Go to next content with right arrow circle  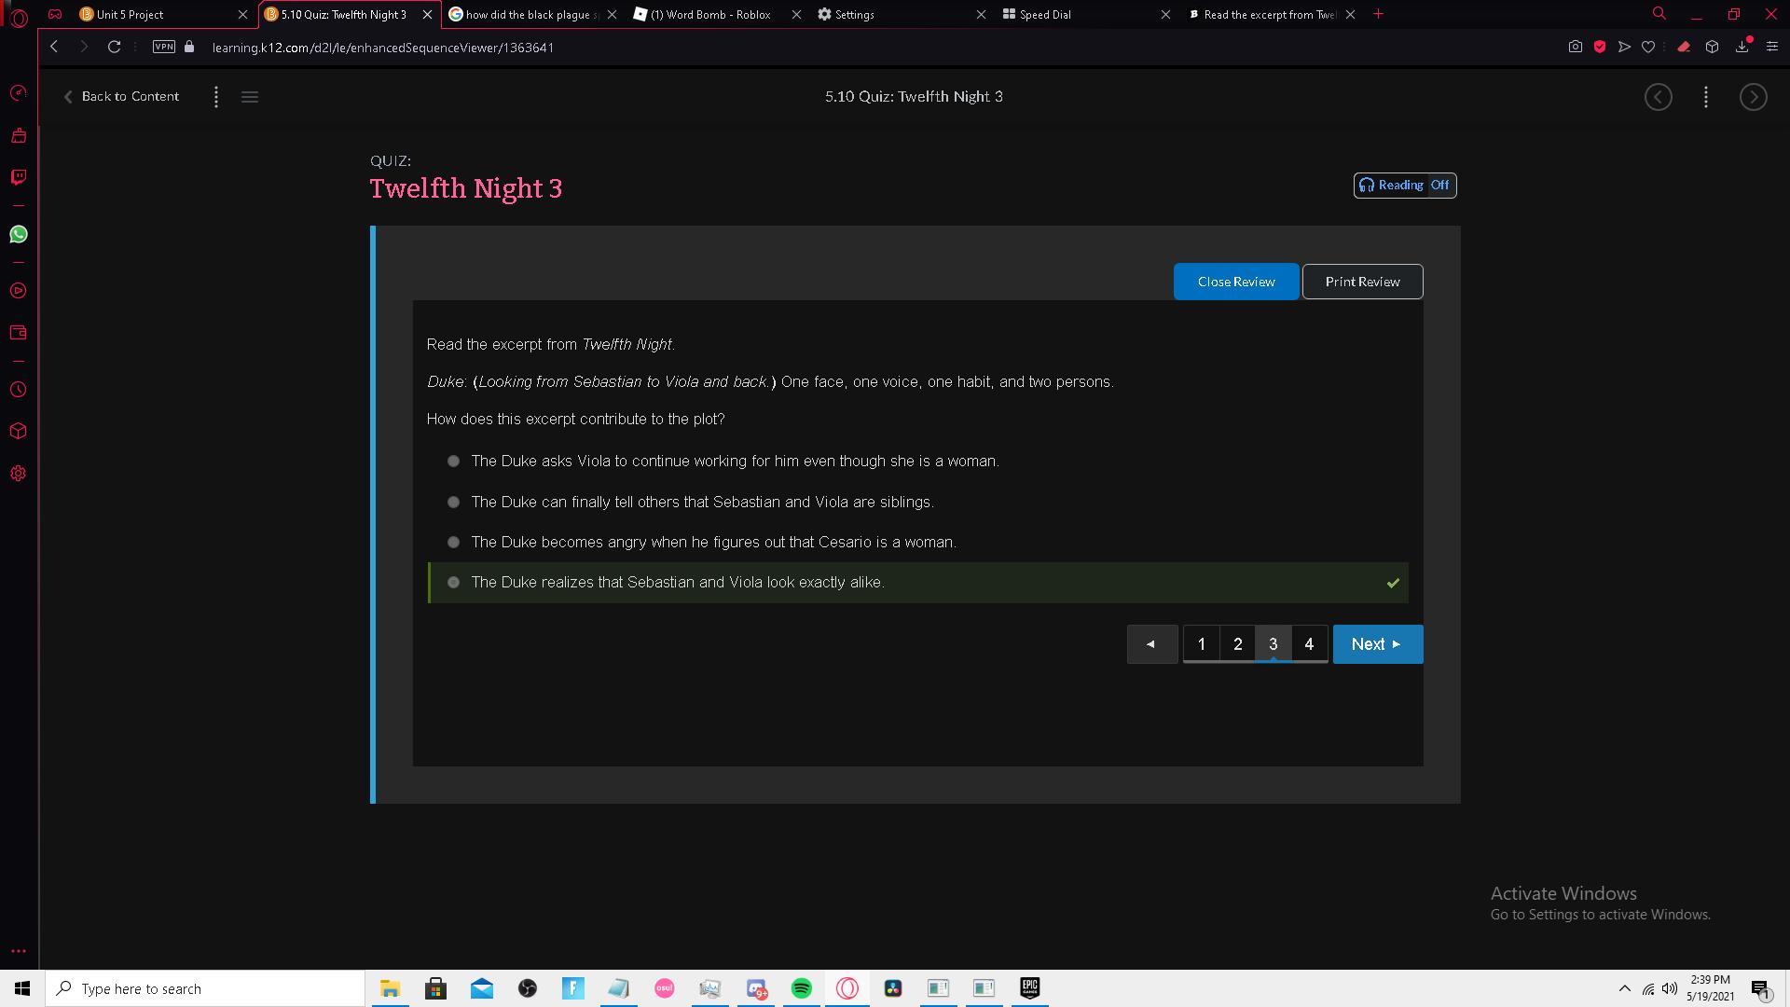[1753, 97]
